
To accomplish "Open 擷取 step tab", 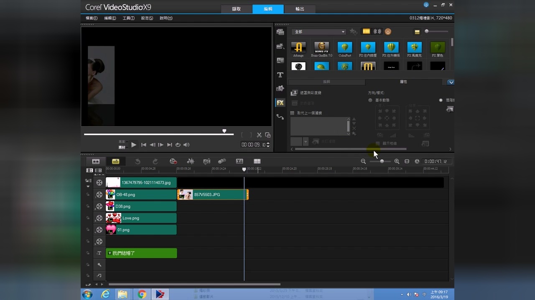I will click(237, 9).
